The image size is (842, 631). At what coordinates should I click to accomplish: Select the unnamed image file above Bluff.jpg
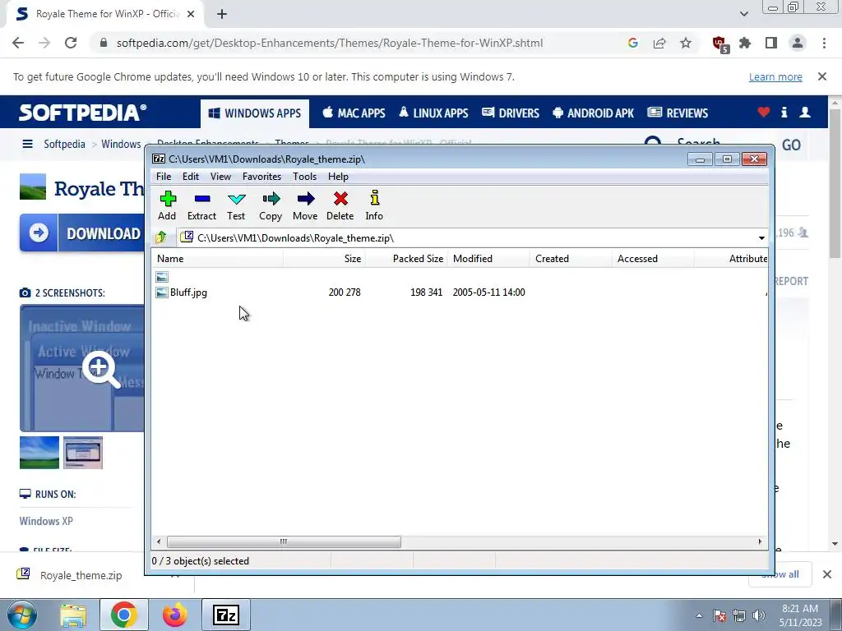coord(162,277)
